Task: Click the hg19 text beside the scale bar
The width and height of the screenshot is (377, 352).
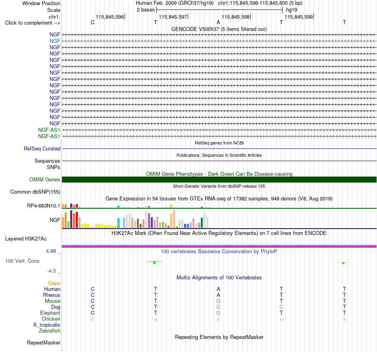Action: pos(291,10)
